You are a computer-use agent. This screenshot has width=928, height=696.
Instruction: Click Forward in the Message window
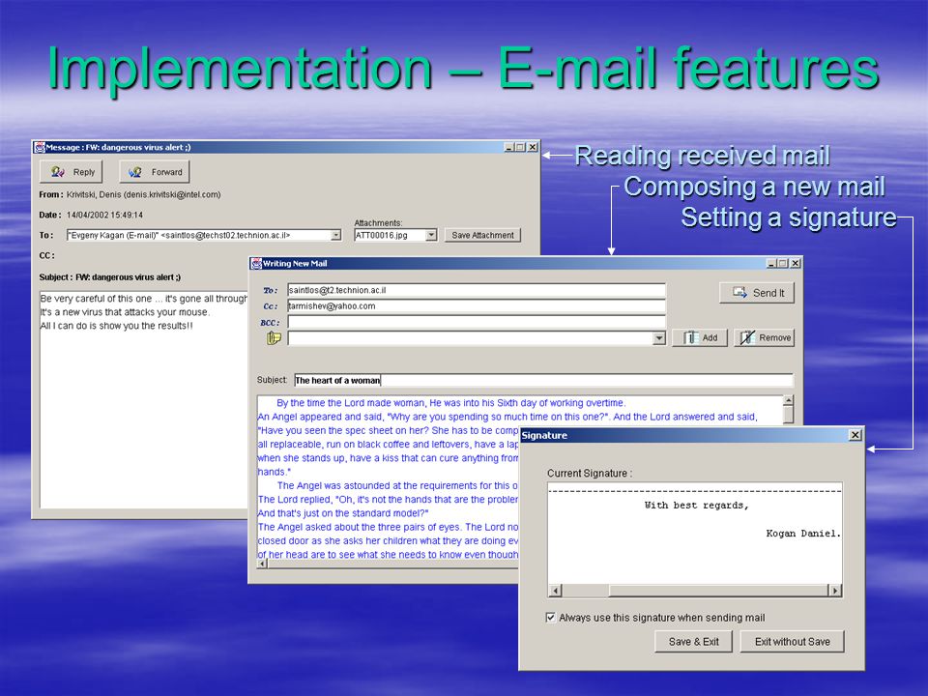tap(155, 172)
